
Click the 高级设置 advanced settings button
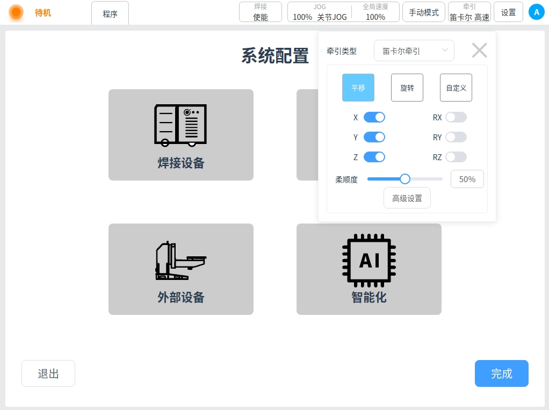(407, 198)
